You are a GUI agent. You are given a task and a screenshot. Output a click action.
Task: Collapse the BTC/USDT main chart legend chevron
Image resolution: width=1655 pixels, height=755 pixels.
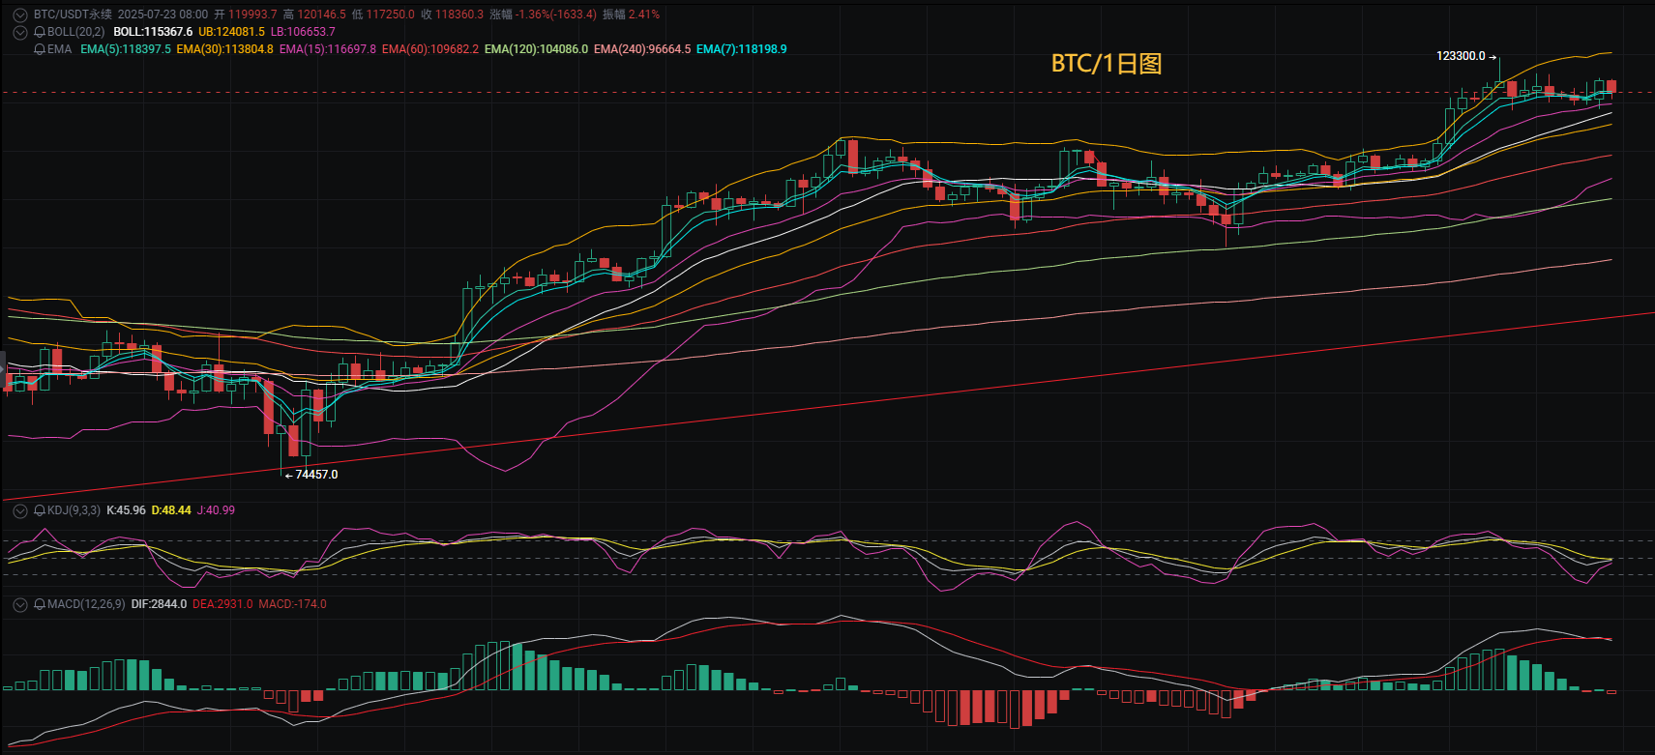(19, 15)
